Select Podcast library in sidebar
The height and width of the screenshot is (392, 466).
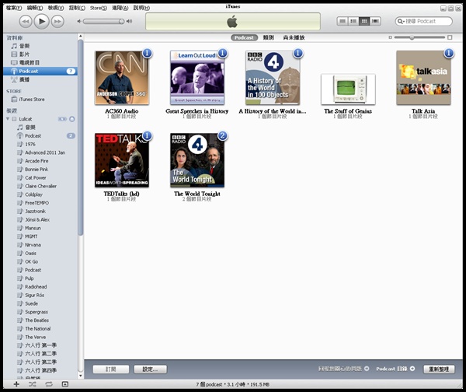40,71
